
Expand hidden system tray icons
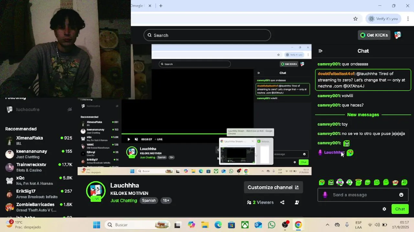click(327, 225)
